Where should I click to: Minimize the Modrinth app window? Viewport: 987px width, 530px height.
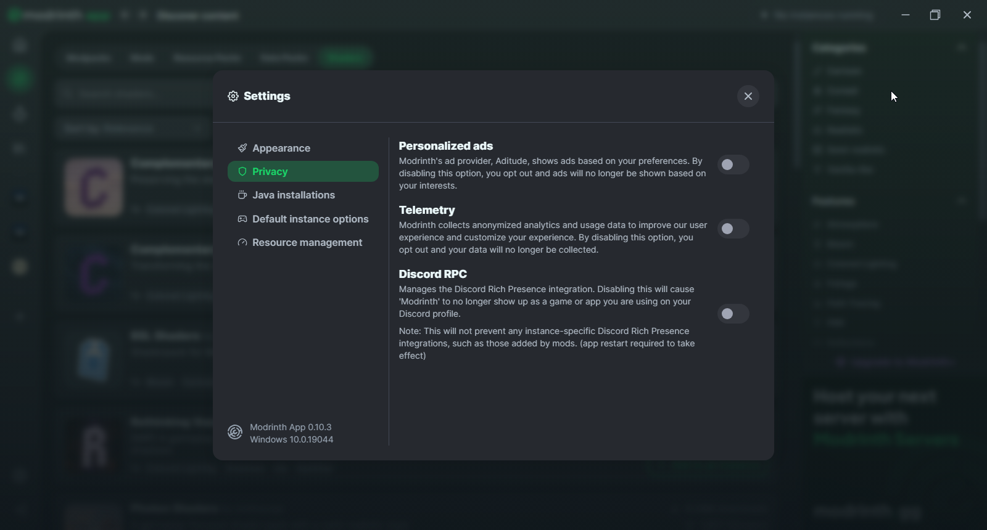click(x=906, y=15)
